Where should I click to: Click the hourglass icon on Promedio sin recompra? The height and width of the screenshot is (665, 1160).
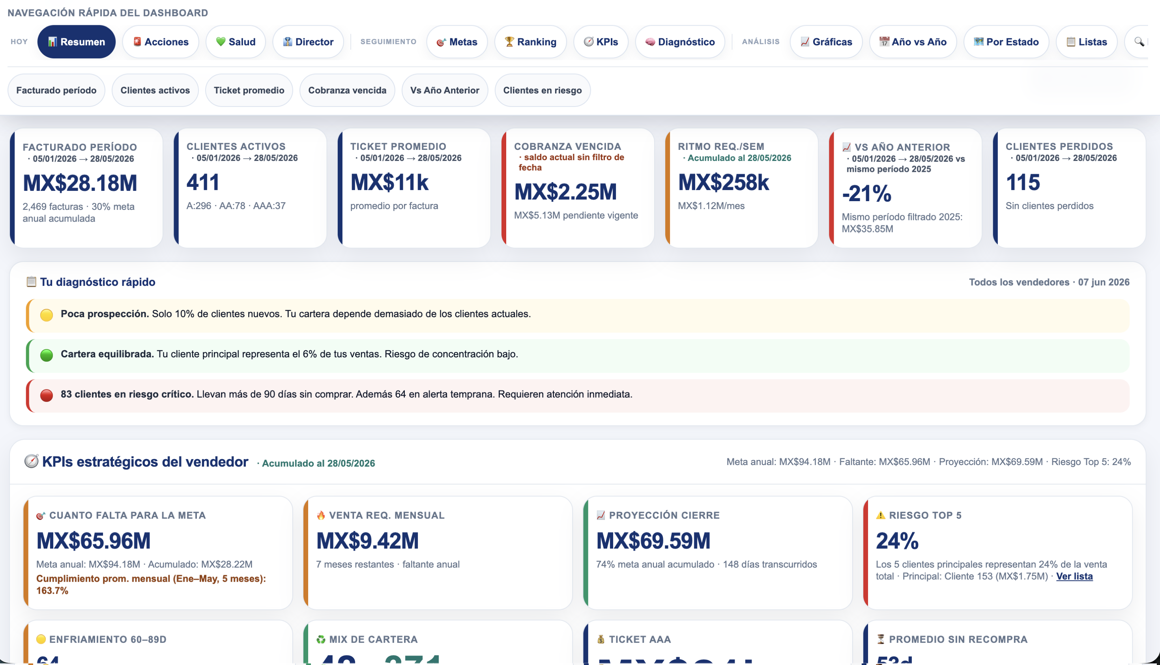point(880,639)
